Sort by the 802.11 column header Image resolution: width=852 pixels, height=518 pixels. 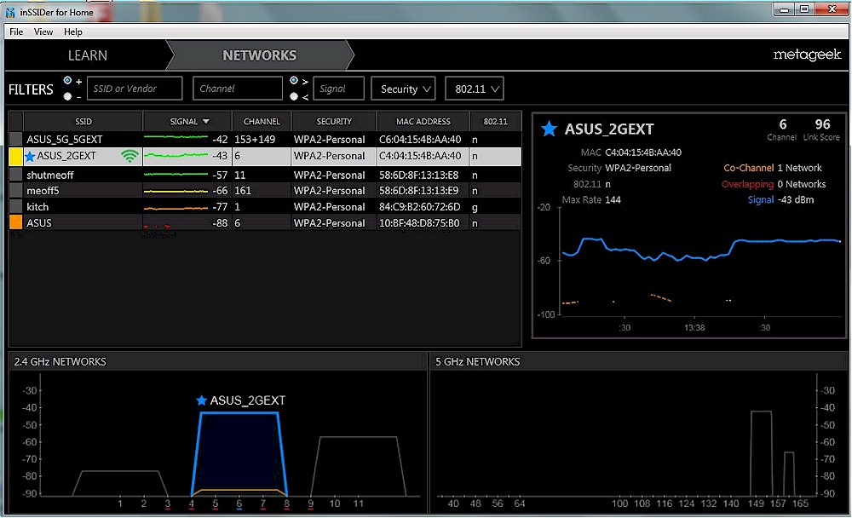495,121
